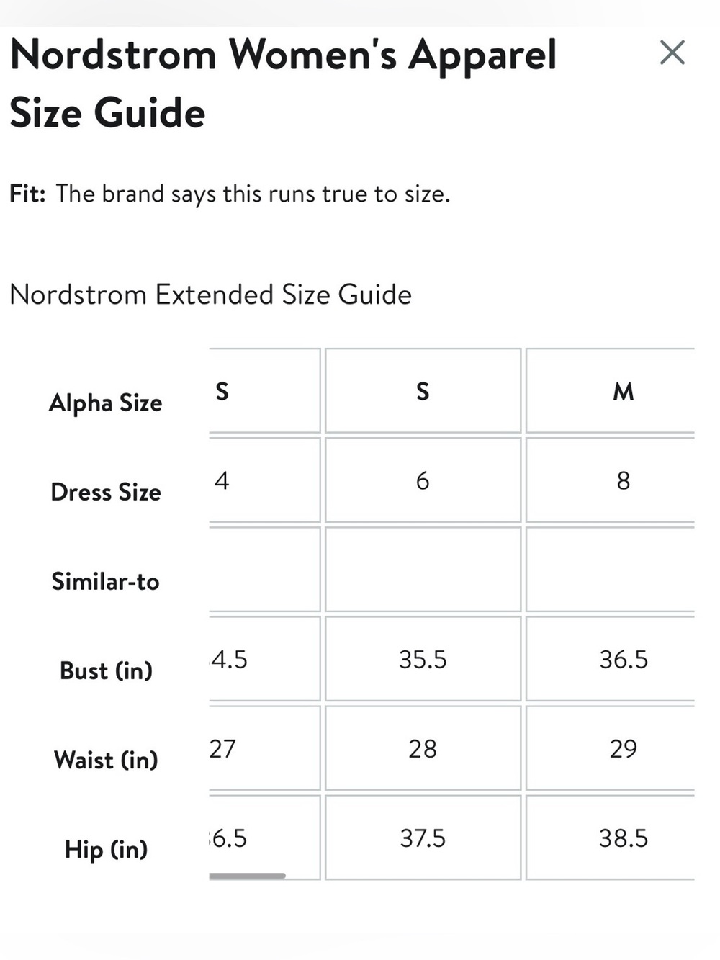The width and height of the screenshot is (720, 960).
Task: Click the dress size 4 cell
Action: point(264,480)
